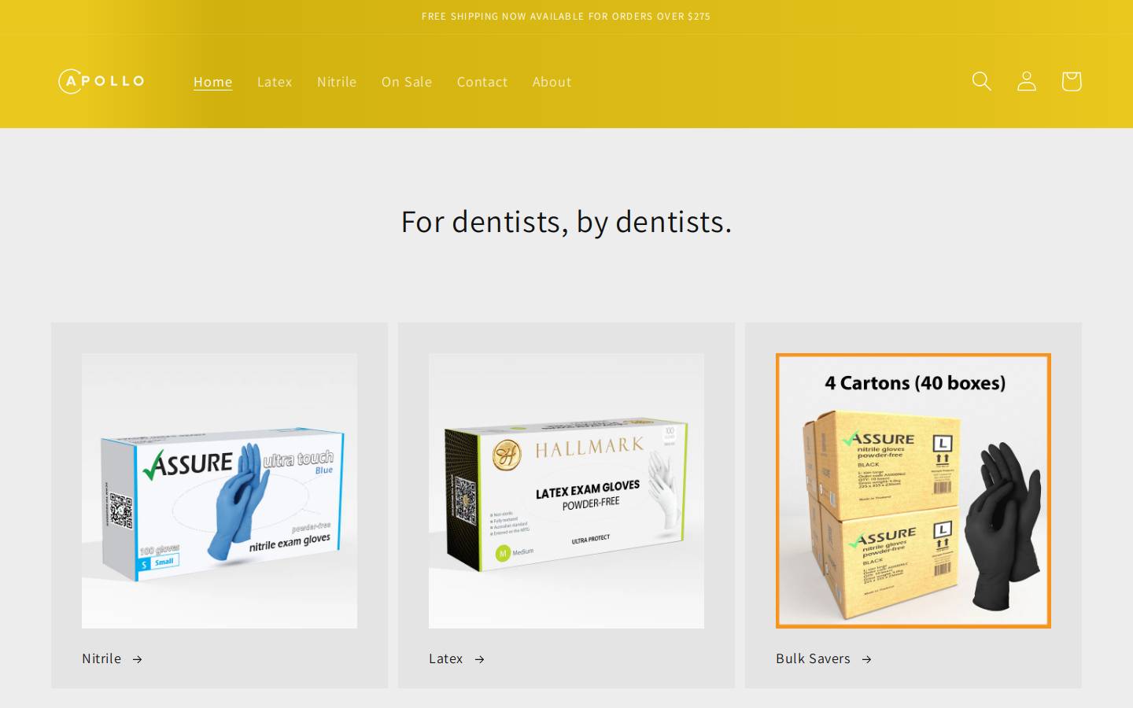Open the On Sale menu item
Image resolution: width=1133 pixels, height=708 pixels.
[x=407, y=82]
